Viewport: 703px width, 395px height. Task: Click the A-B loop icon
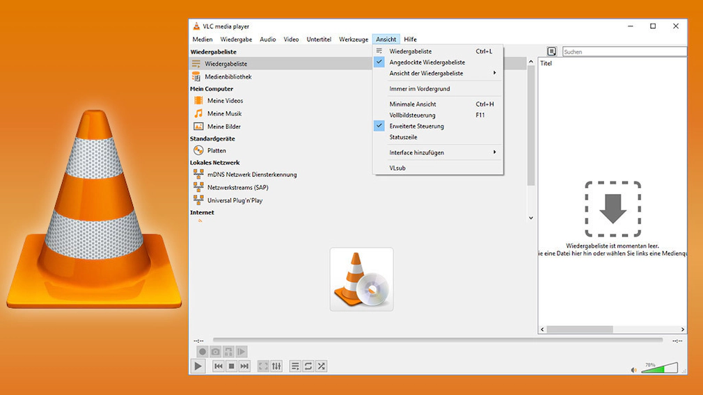[228, 352]
